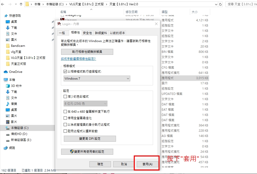The width and height of the screenshot is (257, 174).
Task: Switch to the 安全性 tab
Action: coord(87,33)
